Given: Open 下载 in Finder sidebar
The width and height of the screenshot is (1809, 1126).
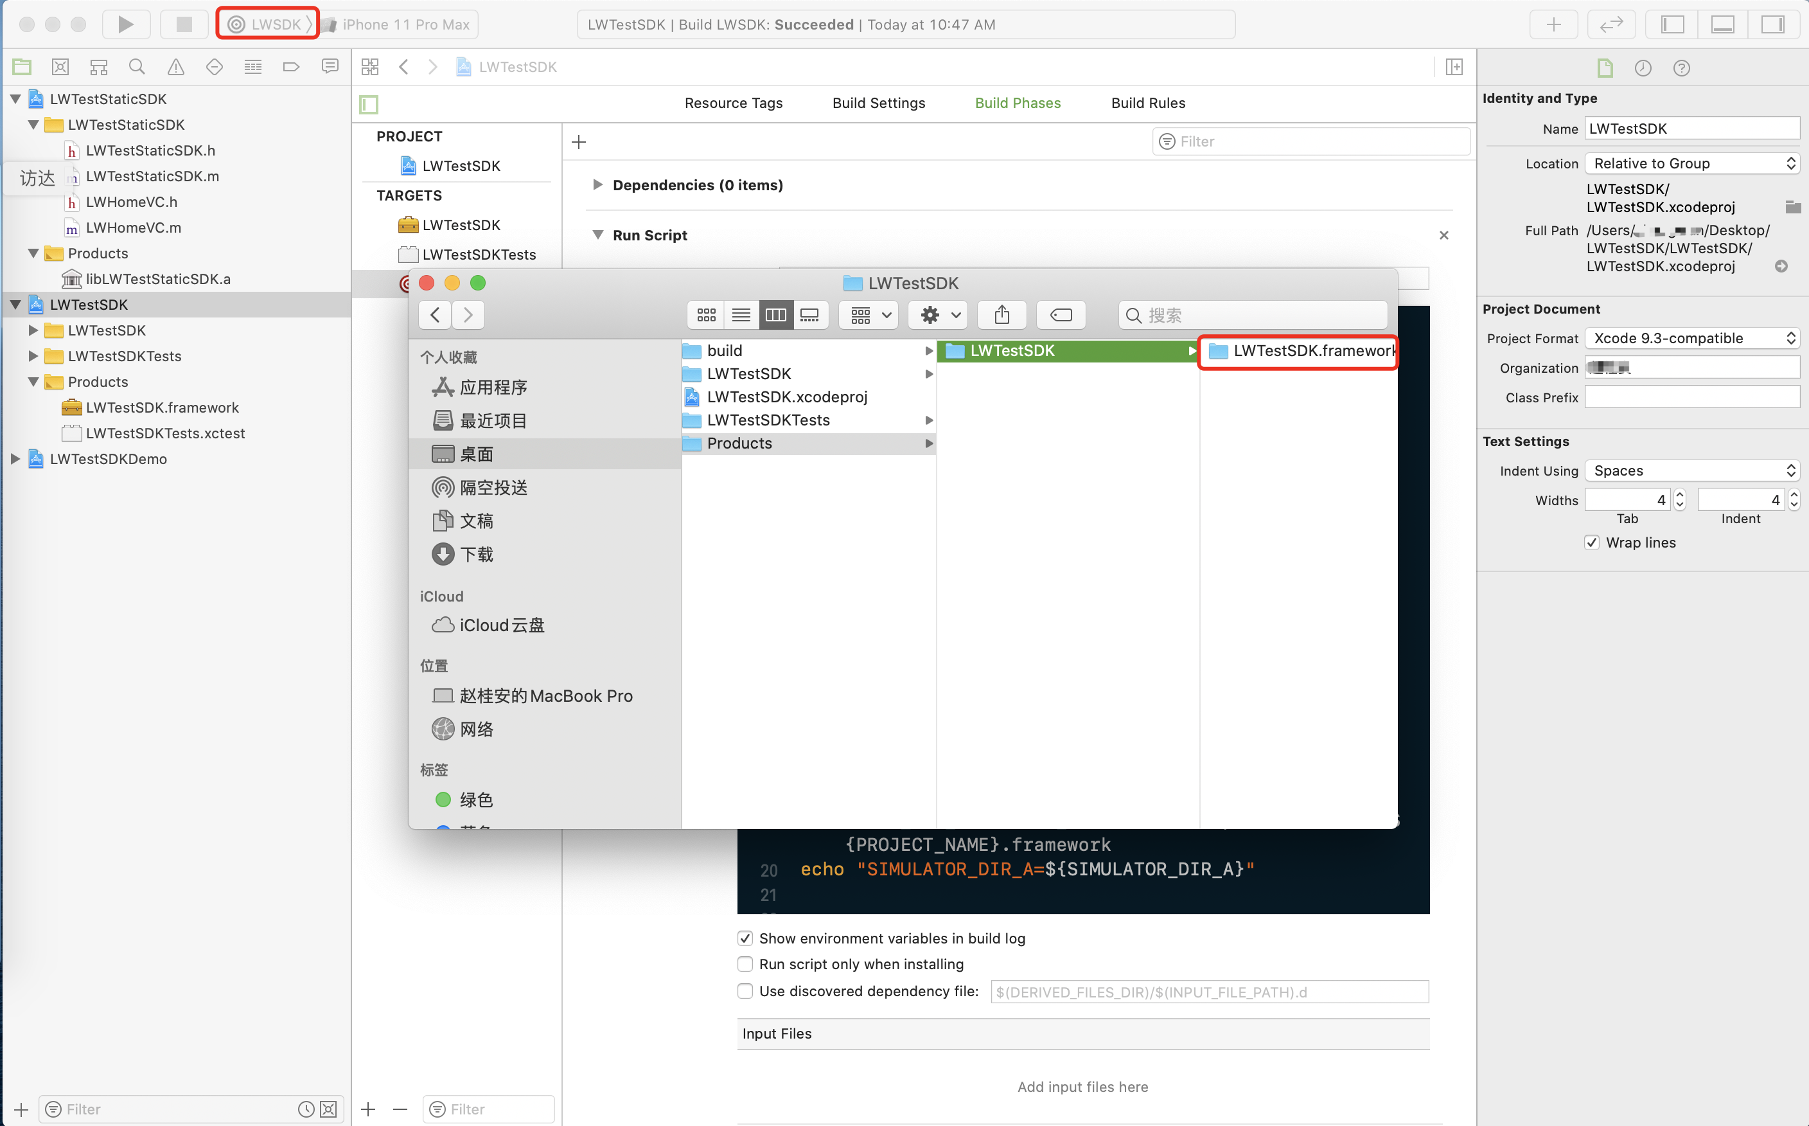Looking at the screenshot, I should pos(476,554).
